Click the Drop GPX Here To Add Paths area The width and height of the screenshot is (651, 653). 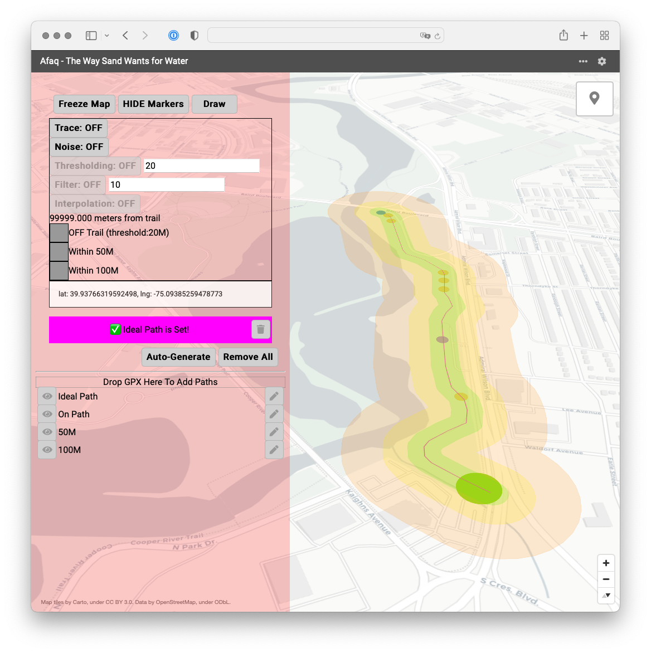coord(161,382)
